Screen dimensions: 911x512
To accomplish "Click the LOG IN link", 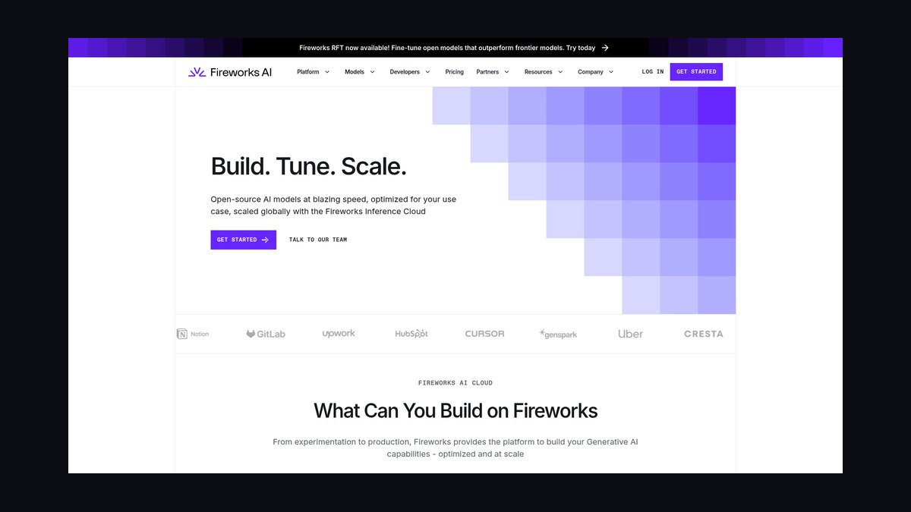I will point(652,72).
